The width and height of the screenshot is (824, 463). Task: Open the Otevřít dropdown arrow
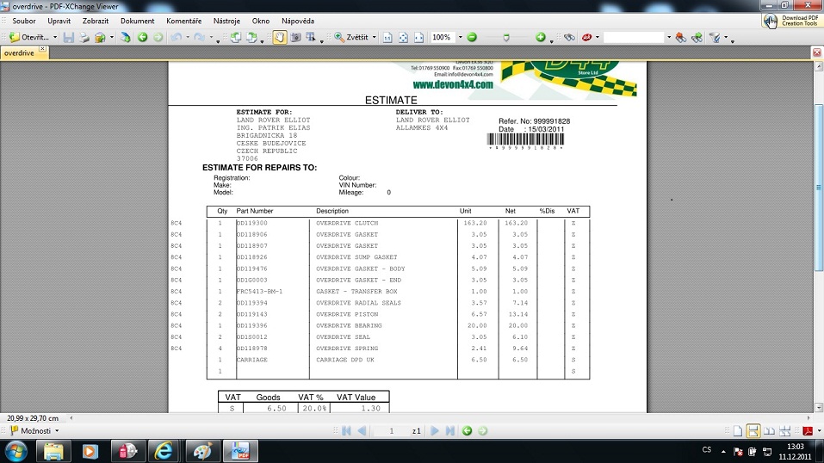coord(55,38)
